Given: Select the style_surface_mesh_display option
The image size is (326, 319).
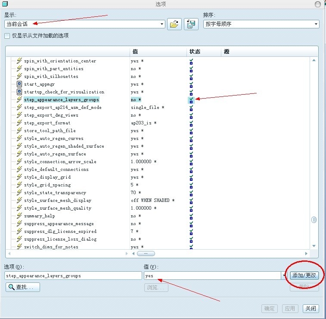Looking at the screenshot, I should click(58, 200).
